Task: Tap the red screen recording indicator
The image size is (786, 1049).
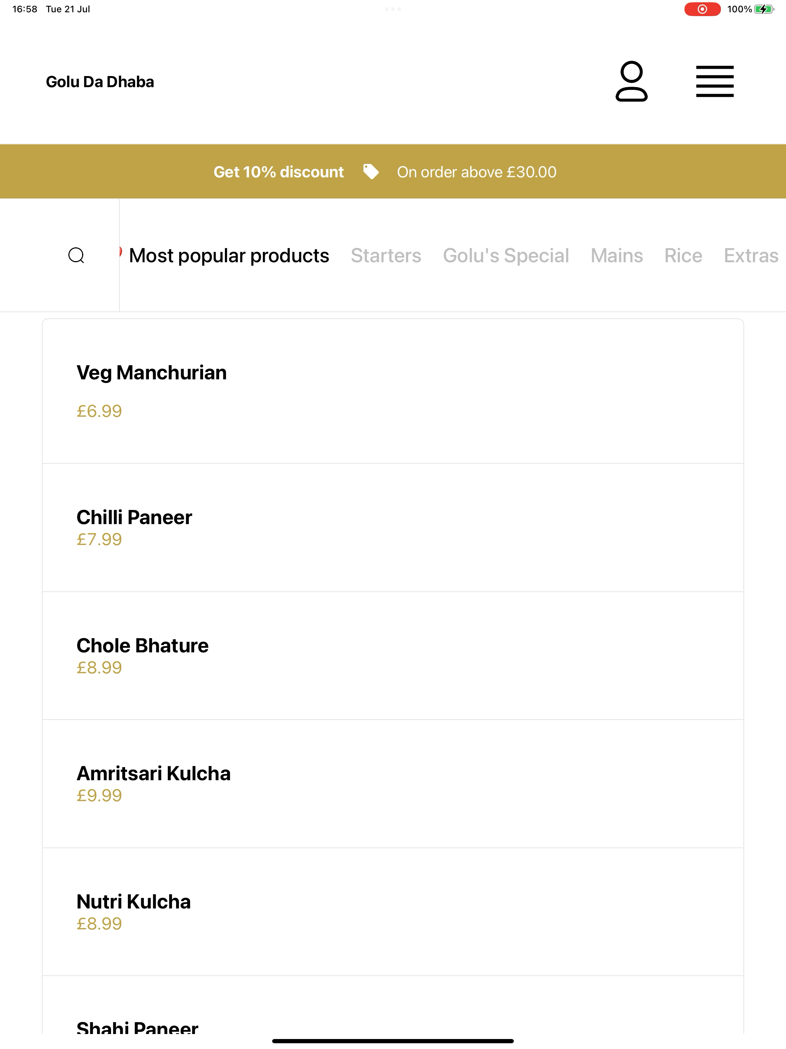Action: [x=702, y=9]
